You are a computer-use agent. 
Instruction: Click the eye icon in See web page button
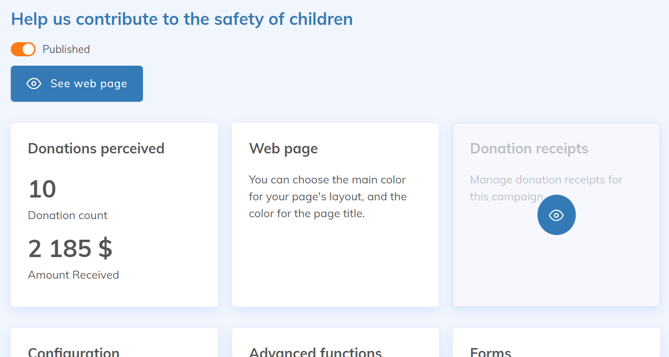coord(34,84)
